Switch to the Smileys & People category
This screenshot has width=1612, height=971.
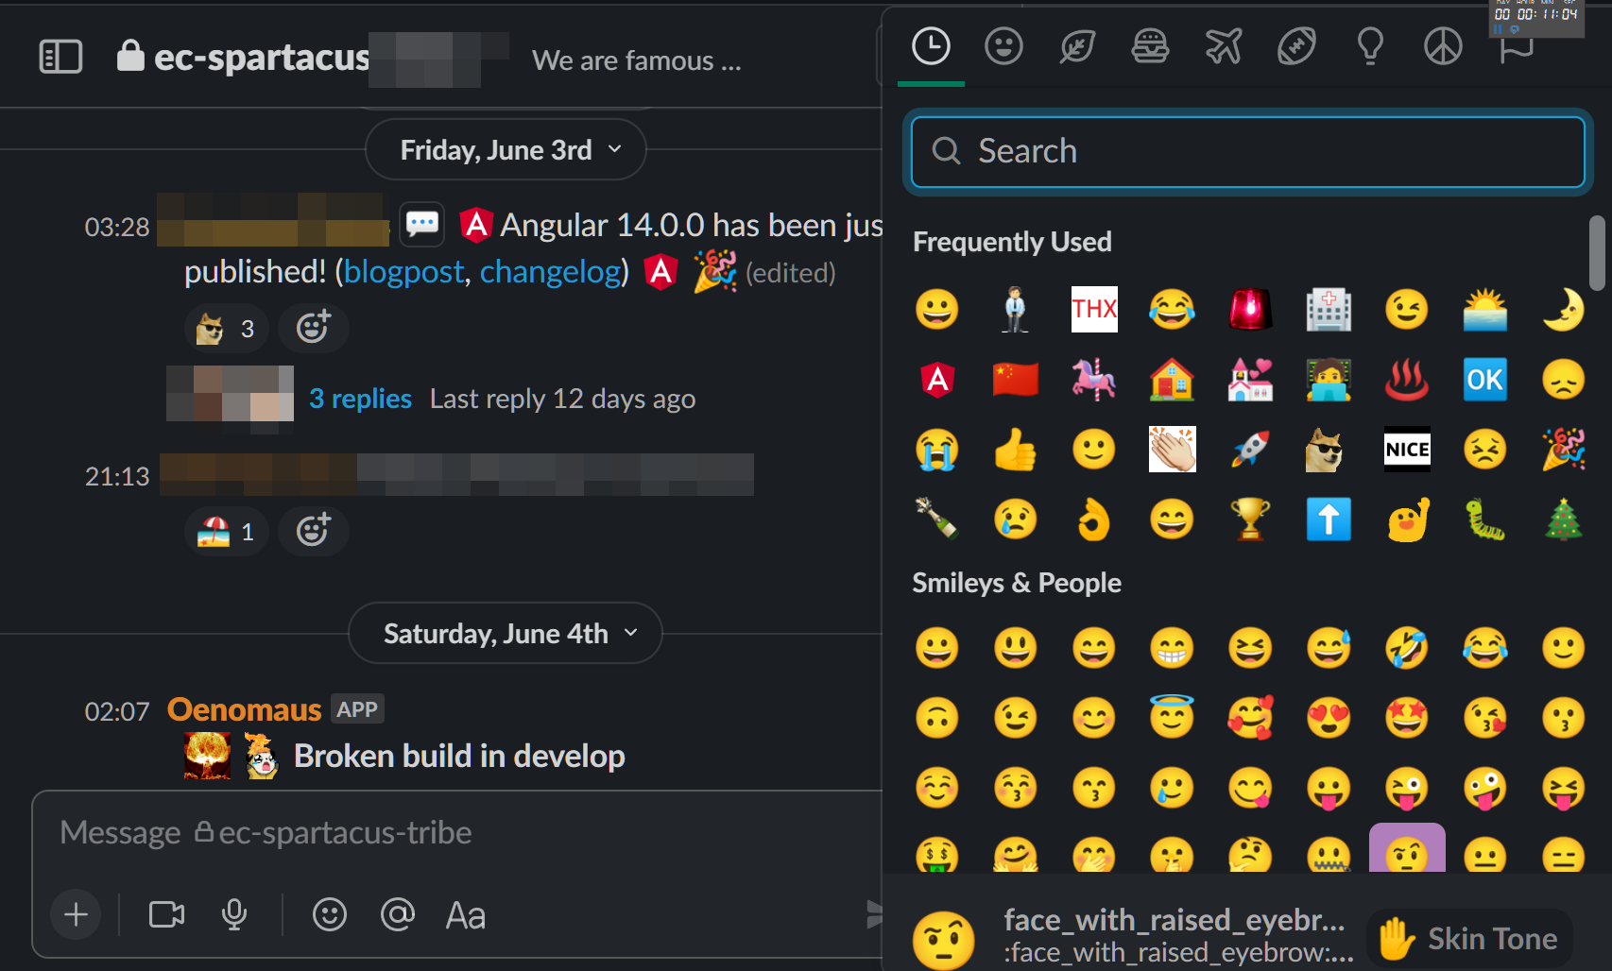(x=1003, y=46)
